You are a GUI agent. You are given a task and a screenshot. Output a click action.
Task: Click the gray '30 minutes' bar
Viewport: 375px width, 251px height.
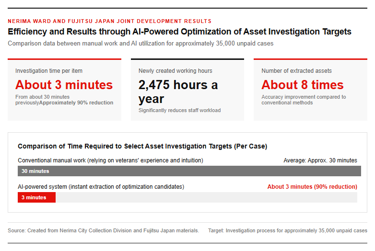click(x=189, y=171)
